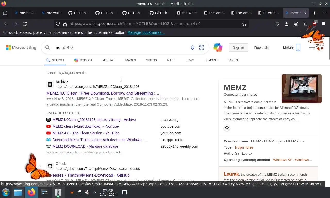
Task: Open MEMZ DOWNLOAD - Malware database link
Action: coord(85,146)
